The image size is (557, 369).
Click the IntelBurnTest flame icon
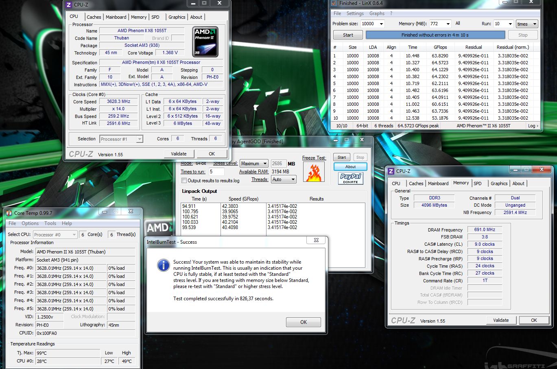click(x=314, y=172)
